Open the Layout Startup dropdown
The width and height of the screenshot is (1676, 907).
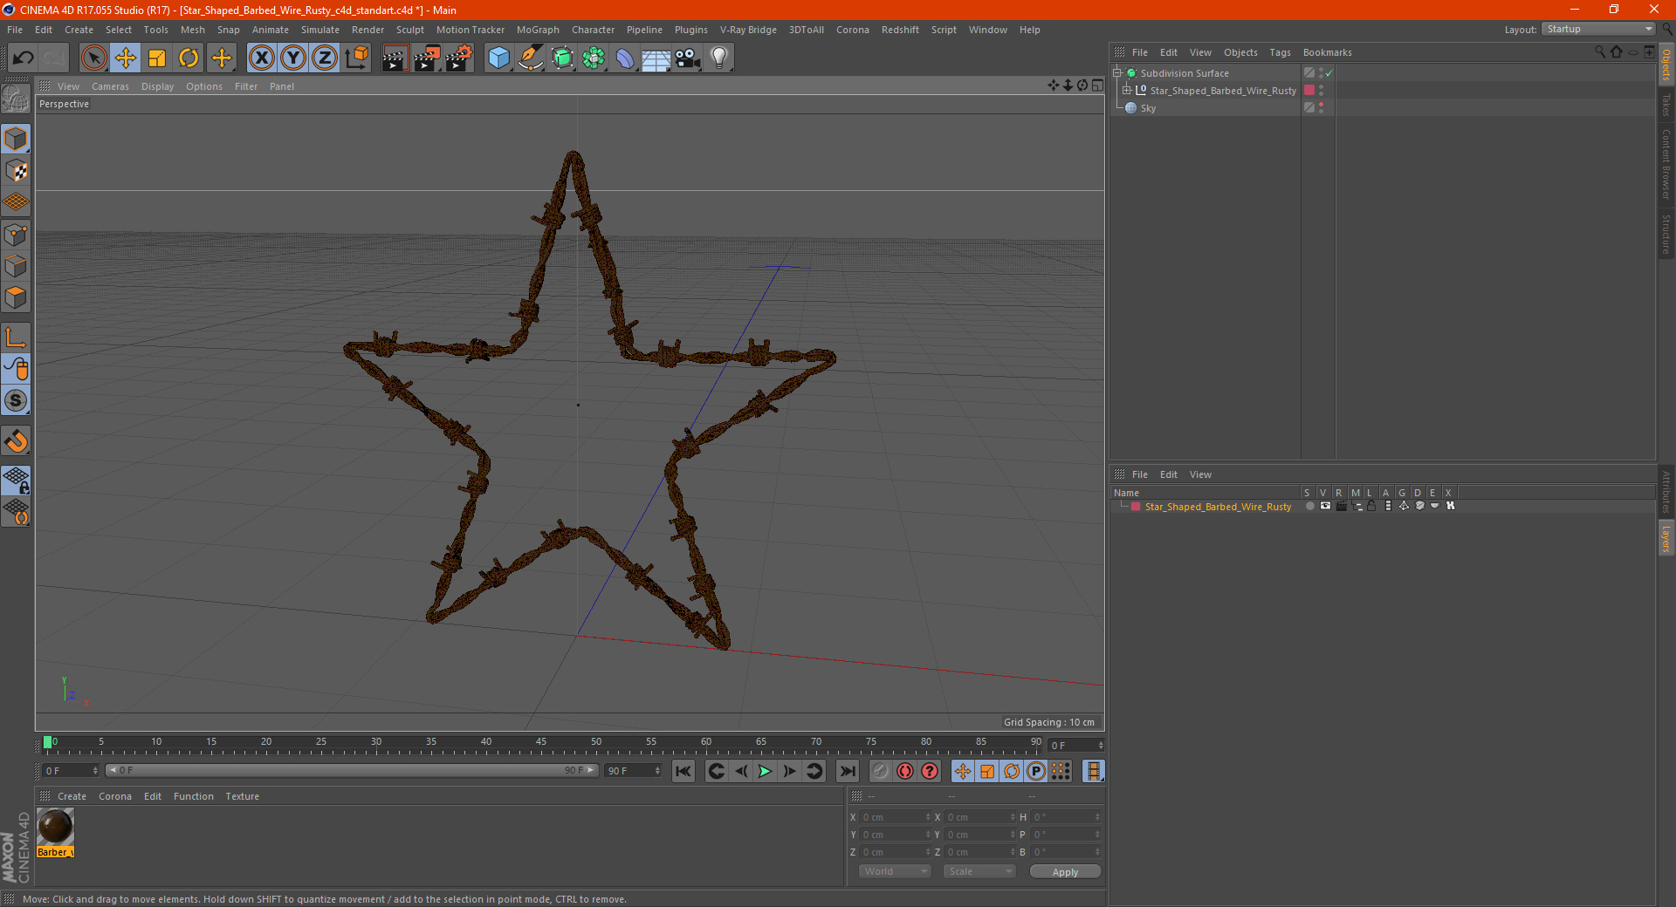coord(1598,29)
